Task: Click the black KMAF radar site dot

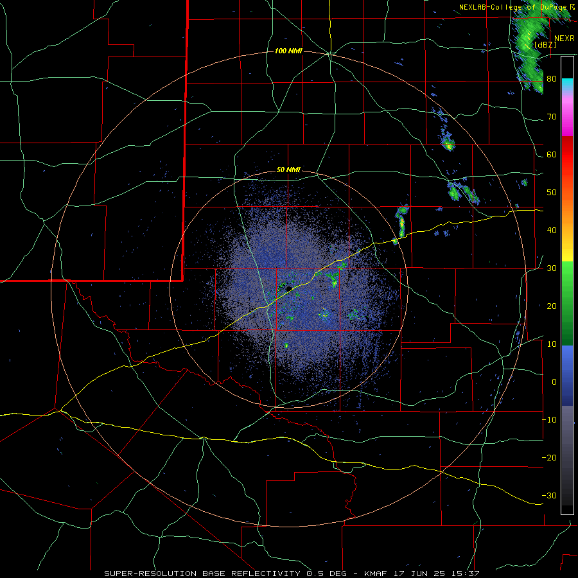Action: [x=288, y=288]
